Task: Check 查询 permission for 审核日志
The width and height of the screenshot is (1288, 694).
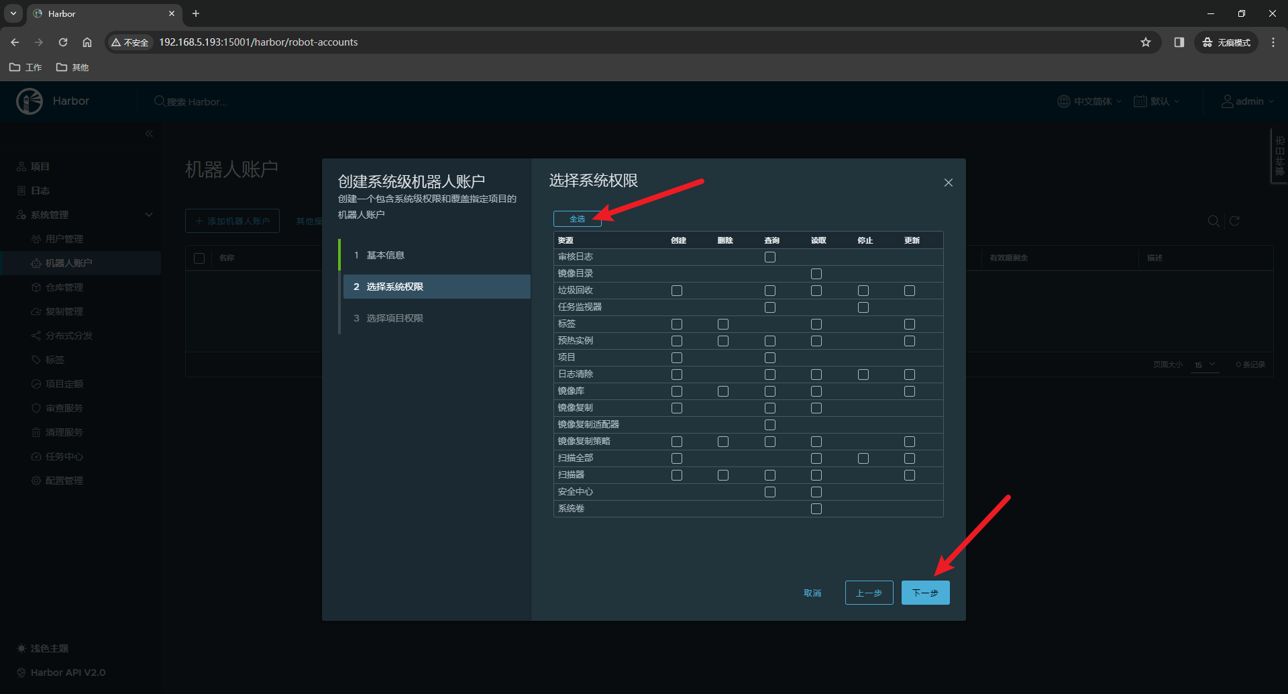Action: (770, 257)
